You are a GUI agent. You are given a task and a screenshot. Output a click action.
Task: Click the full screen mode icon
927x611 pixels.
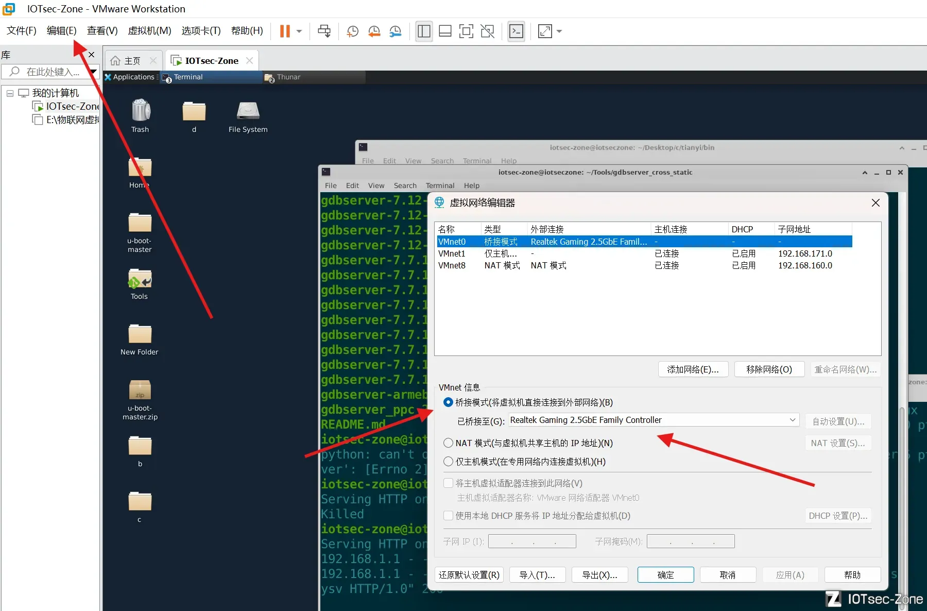coord(466,31)
